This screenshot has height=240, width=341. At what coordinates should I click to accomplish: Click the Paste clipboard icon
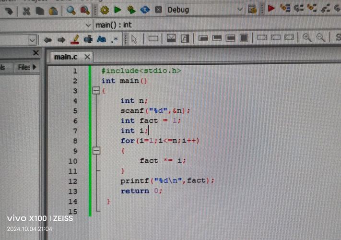(53, 11)
